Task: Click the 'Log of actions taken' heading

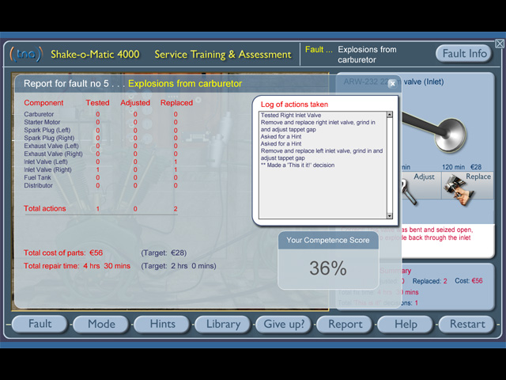Action: tap(294, 104)
